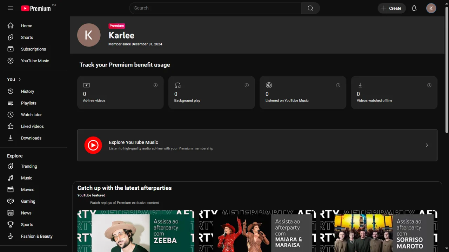
Task: Click 'Catch up with the latest afterparties' heading
Action: (125, 188)
